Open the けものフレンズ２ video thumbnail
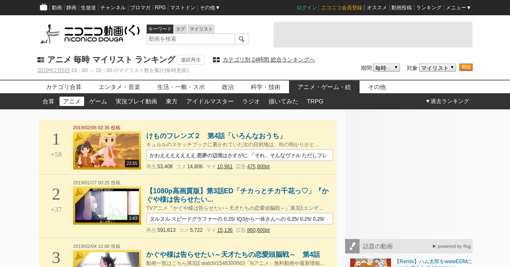The width and height of the screenshot is (510, 267). pyautogui.click(x=107, y=150)
